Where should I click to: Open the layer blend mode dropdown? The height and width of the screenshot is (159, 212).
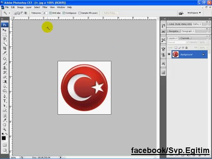(x=178, y=42)
